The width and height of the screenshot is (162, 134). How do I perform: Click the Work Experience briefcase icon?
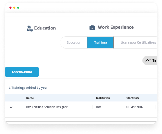pos(92,28)
